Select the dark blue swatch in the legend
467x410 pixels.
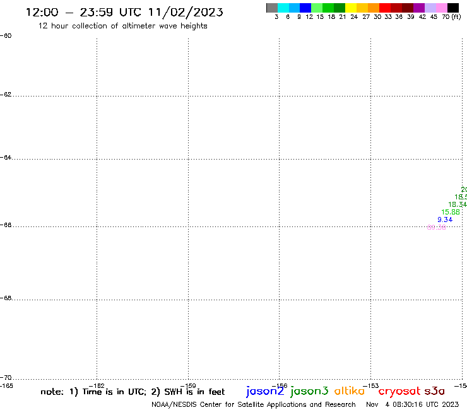306,8
